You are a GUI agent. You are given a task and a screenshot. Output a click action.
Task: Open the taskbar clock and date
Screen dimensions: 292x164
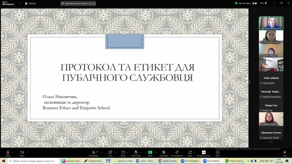(x=279, y=161)
